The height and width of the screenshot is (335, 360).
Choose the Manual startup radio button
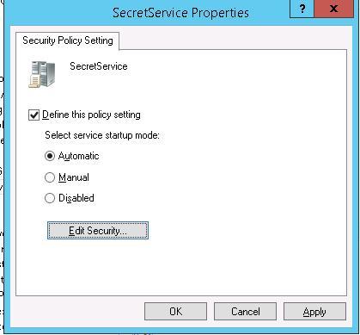(x=50, y=177)
